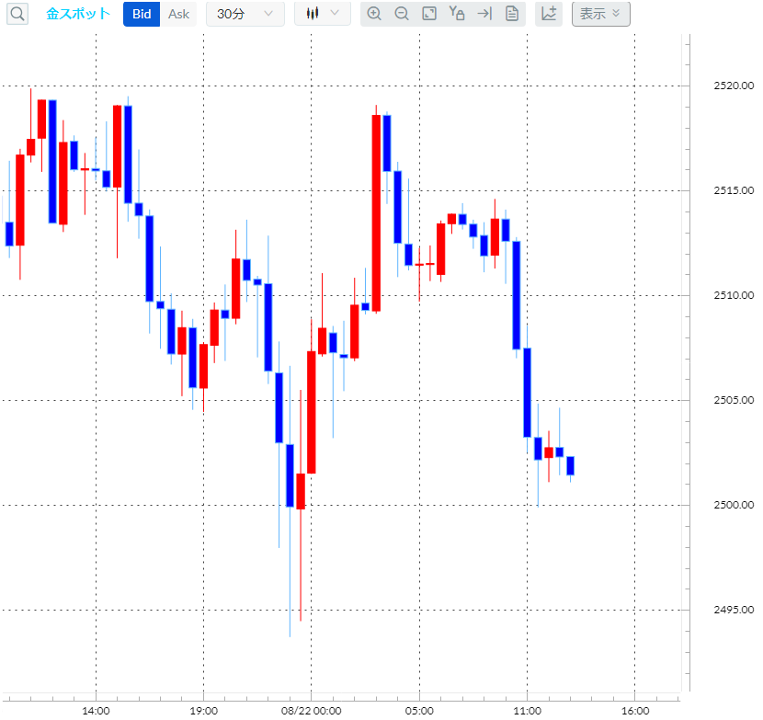Viewport: 763px width, 720px height.
Task: Jump to the latest candle
Action: 484,14
